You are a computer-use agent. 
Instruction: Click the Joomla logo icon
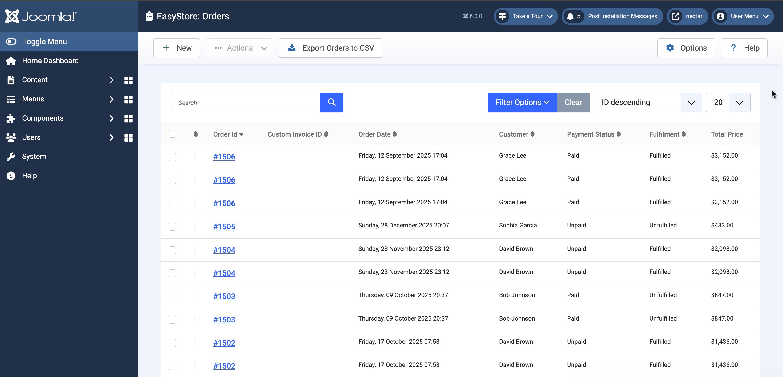(x=12, y=16)
